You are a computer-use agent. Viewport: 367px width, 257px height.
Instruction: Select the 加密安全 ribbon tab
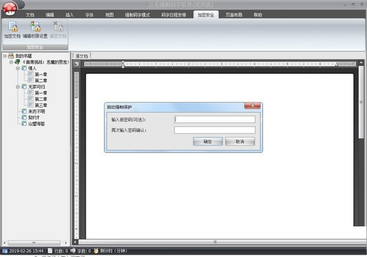[206, 15]
